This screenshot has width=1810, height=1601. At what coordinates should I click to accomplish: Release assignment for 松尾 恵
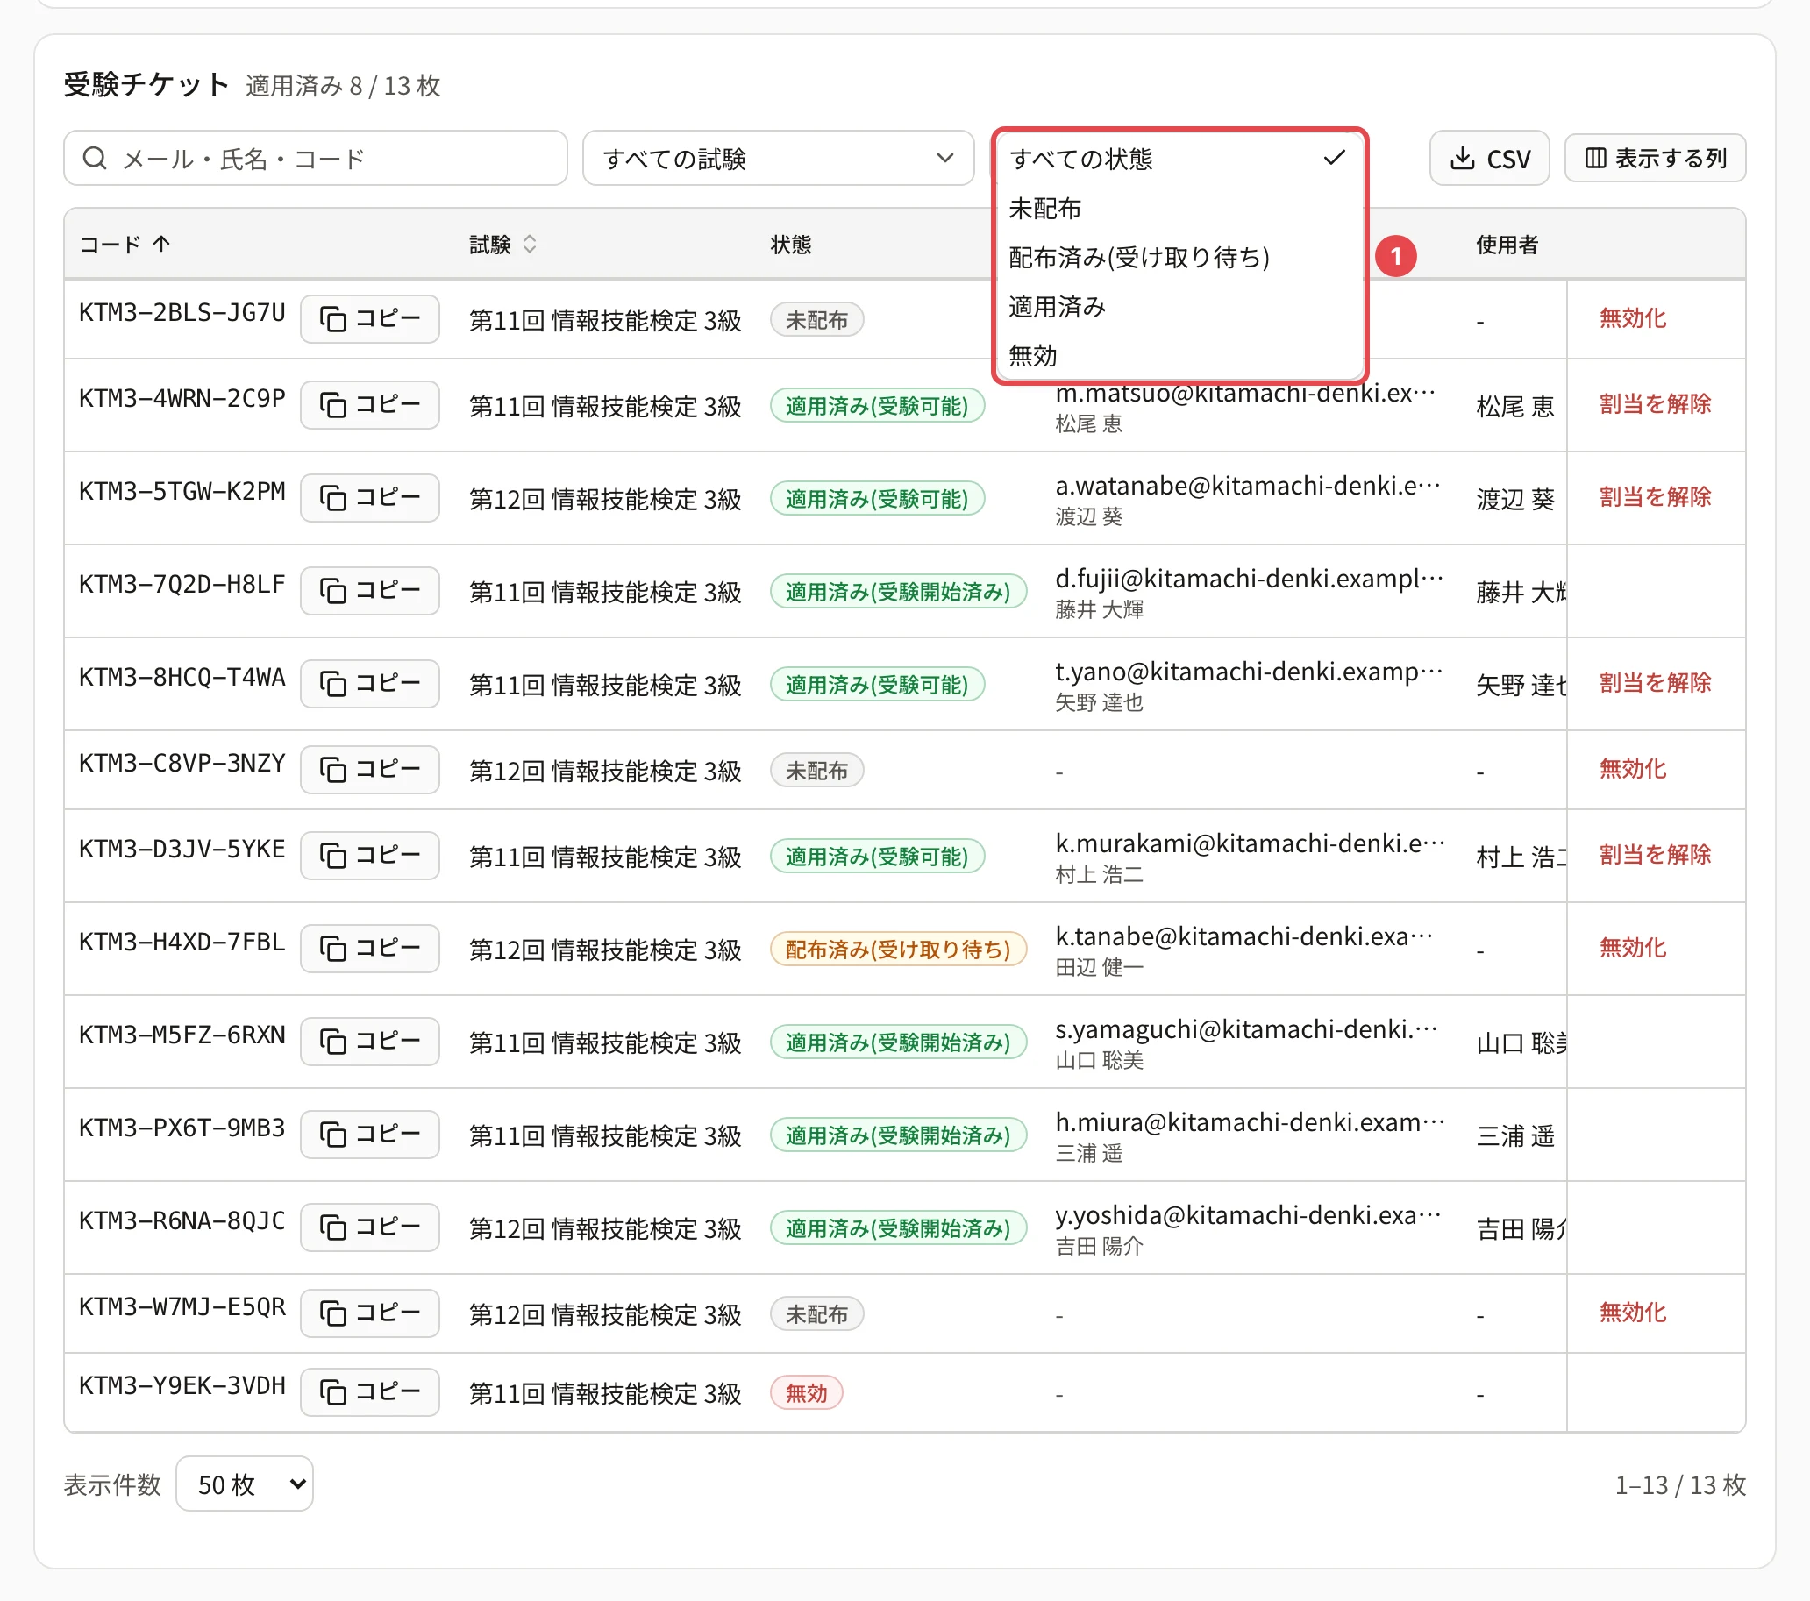tap(1655, 405)
